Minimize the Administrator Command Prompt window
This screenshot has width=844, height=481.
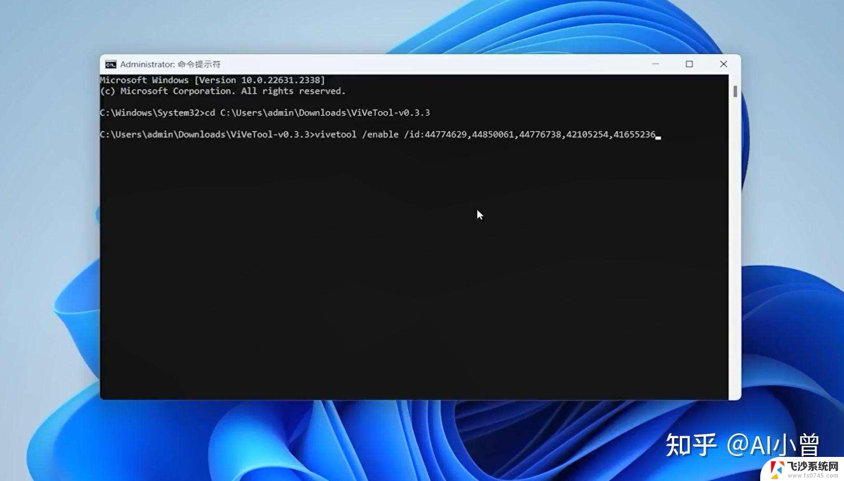pos(655,64)
